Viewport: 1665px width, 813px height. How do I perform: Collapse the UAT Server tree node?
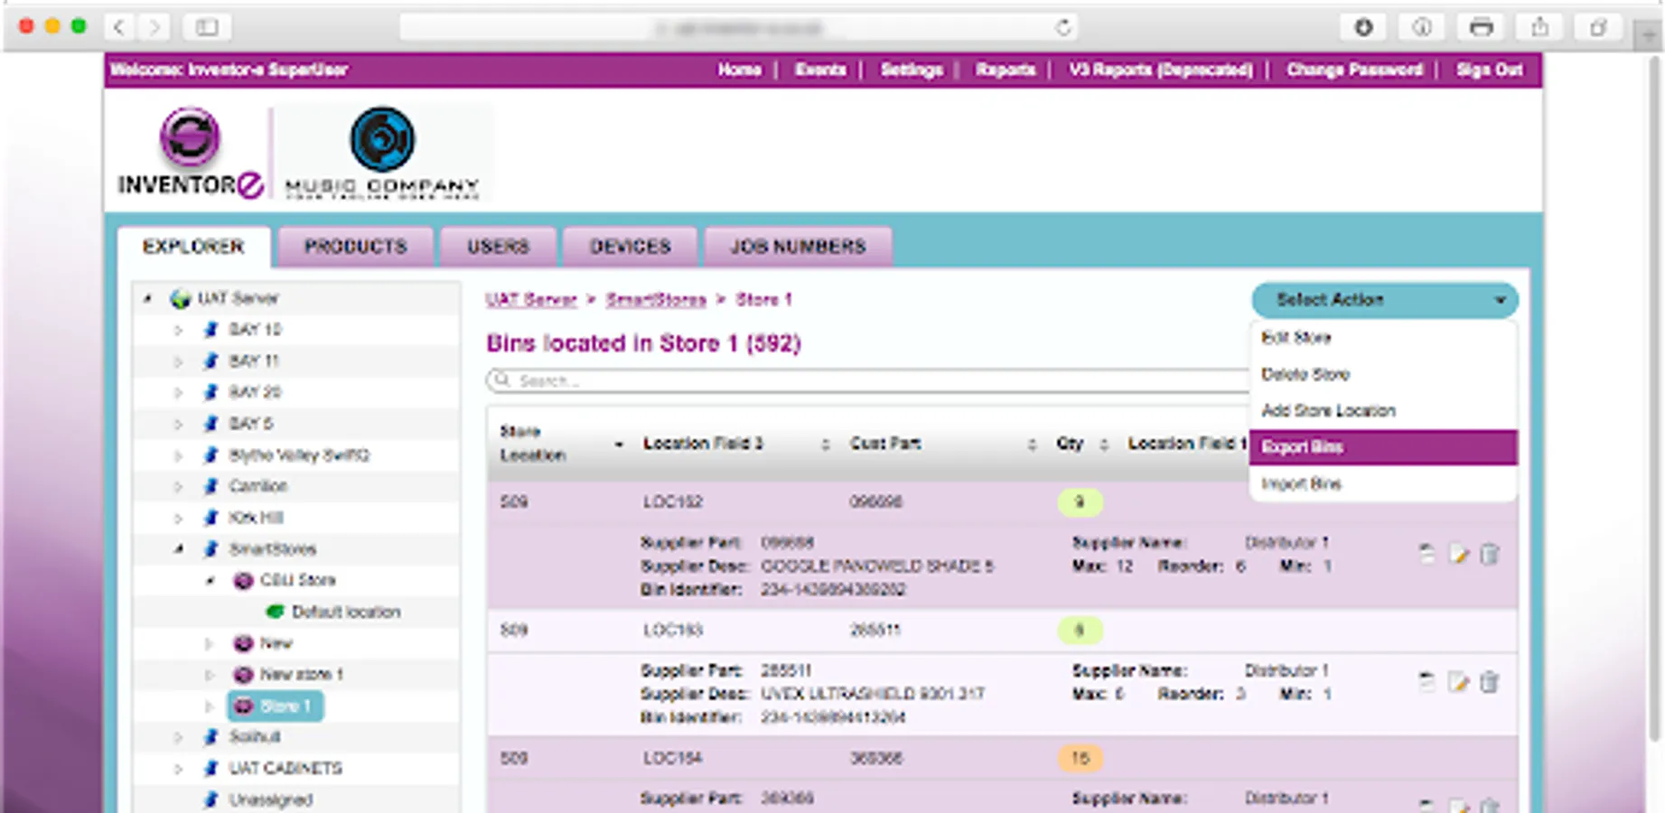[x=147, y=298]
